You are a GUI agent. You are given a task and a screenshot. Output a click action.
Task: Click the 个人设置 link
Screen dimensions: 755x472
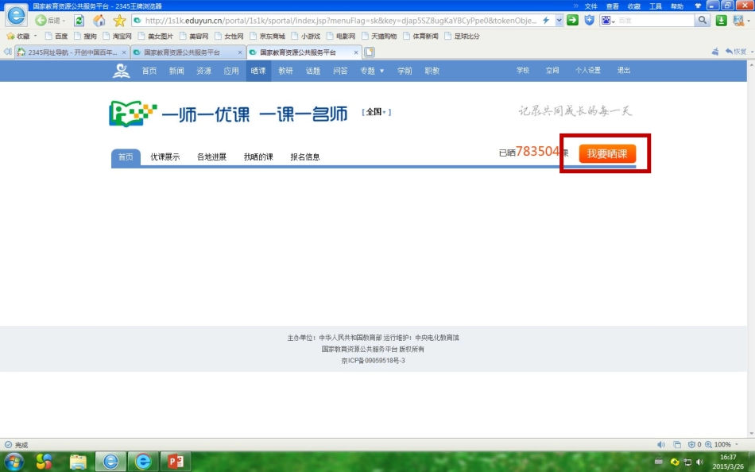coord(588,71)
